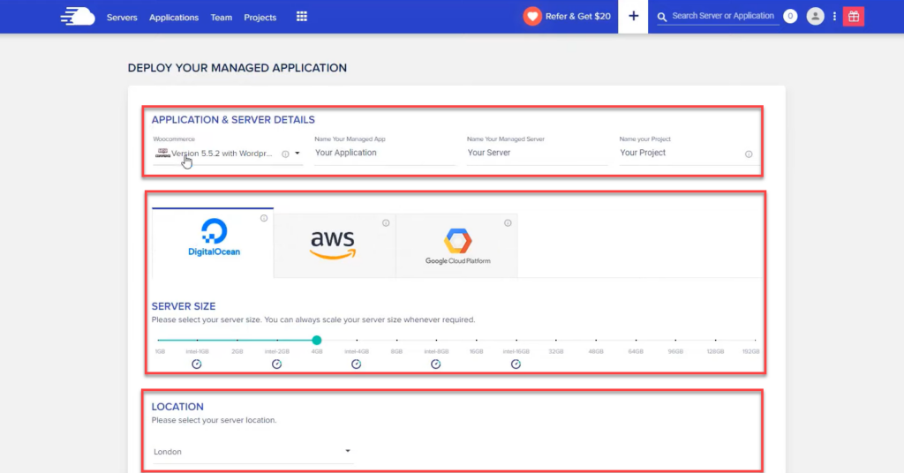Click info icon in Name your Project field
Viewport: 904px width, 473px height.
tap(749, 154)
